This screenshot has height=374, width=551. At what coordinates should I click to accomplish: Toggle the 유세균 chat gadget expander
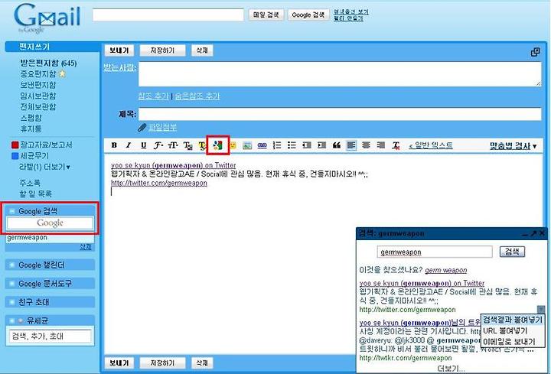click(12, 320)
